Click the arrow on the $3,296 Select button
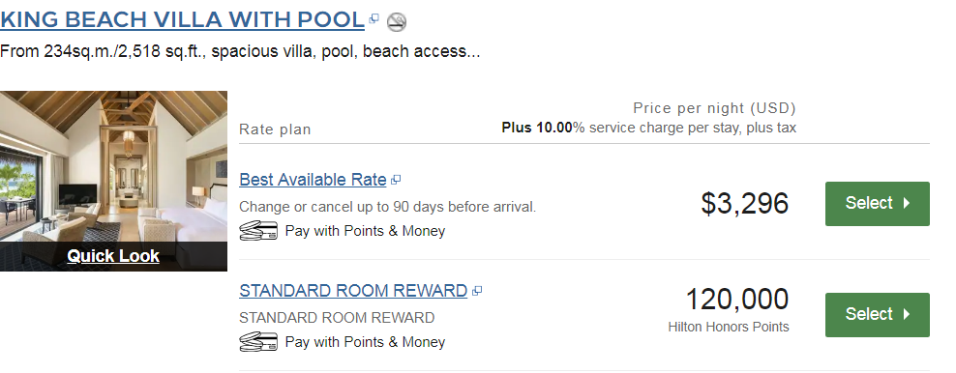Viewport: 956px width, 373px height. (906, 203)
